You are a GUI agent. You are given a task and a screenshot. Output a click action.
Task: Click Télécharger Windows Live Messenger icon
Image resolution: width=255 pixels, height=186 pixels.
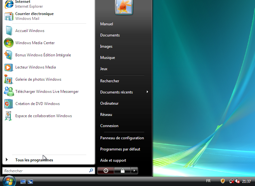point(9,92)
